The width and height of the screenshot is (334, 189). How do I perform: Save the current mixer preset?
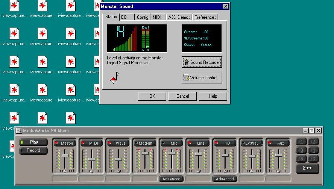pyautogui.click(x=307, y=168)
